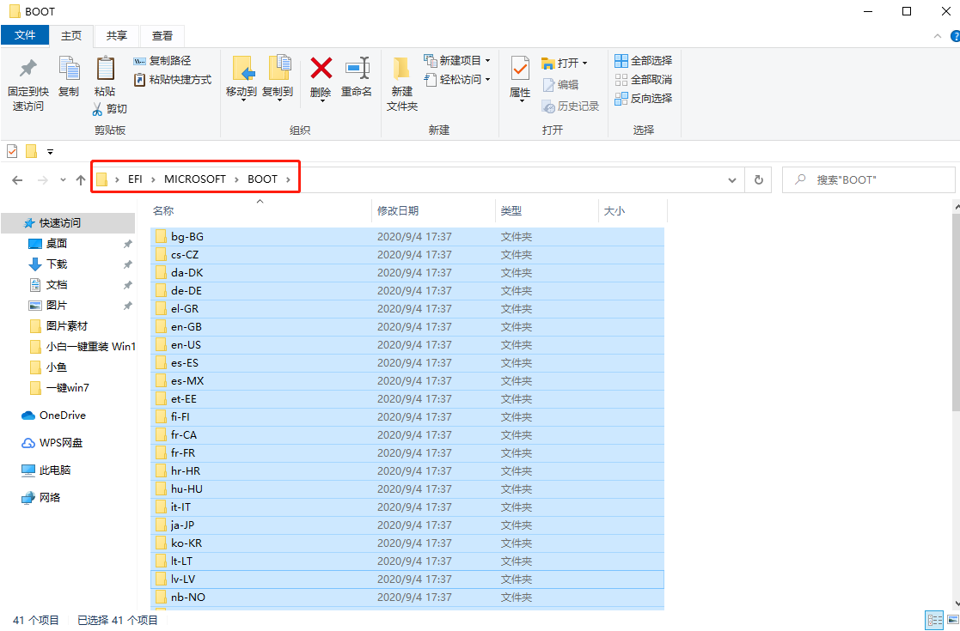Screen dimensions: 960x631
Task: Sort by the Date Modified (修改日期) column header
Action: 398,210
